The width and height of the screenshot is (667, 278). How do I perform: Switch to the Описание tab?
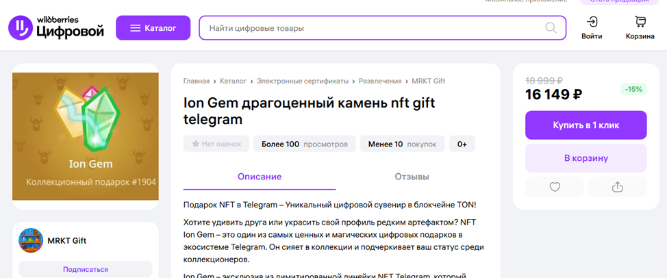click(260, 177)
